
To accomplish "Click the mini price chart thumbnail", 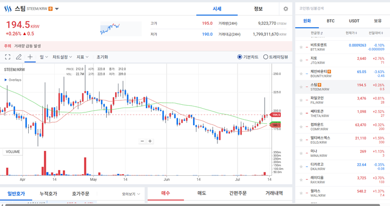I will pos(121,29).
